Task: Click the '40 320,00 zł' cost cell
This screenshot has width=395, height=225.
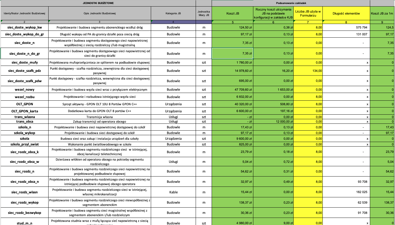Action: [232, 104]
